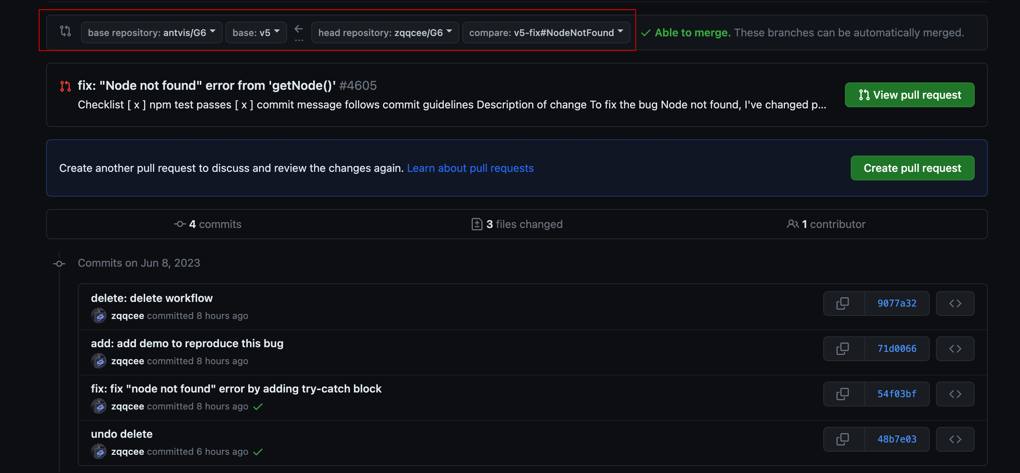Viewport: 1020px width, 473px height.
Task: Click the Create pull request button
Action: [912, 168]
